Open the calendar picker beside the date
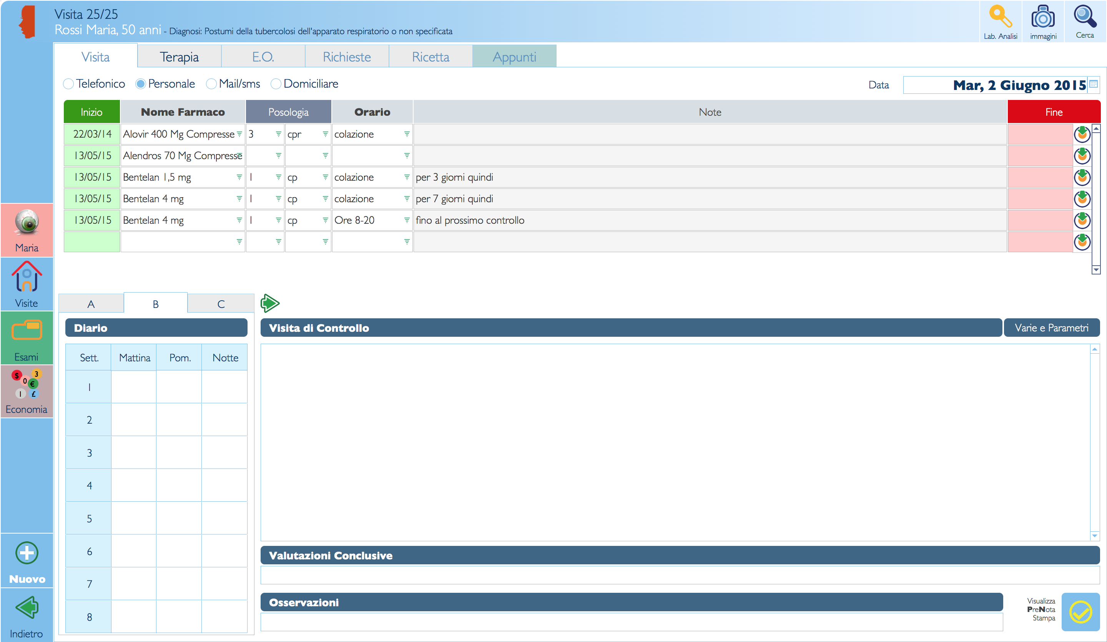This screenshot has width=1107, height=642. 1094,84
